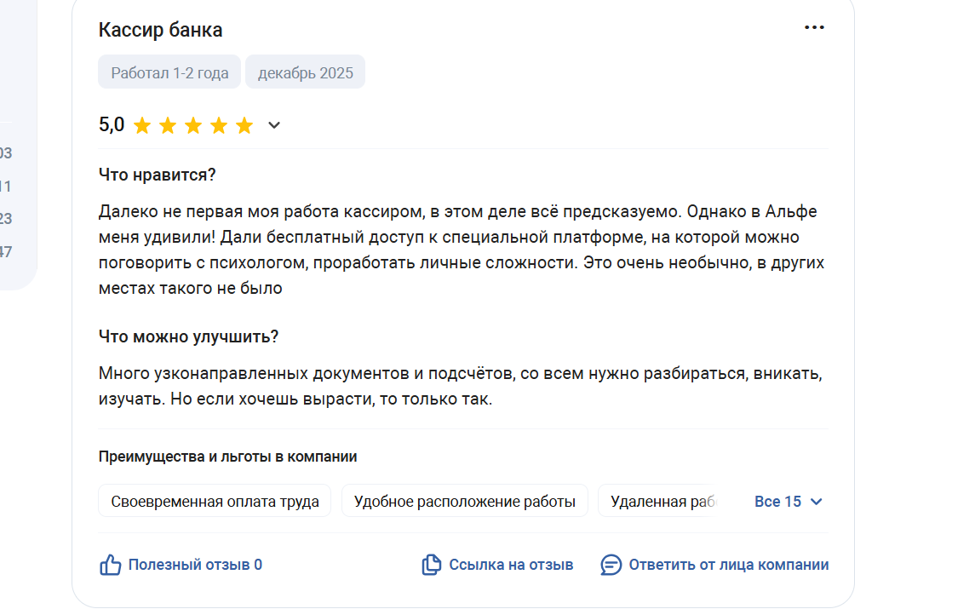Screen dimensions: 975x609
Task: Click the third yellow rating star
Action: point(193,126)
